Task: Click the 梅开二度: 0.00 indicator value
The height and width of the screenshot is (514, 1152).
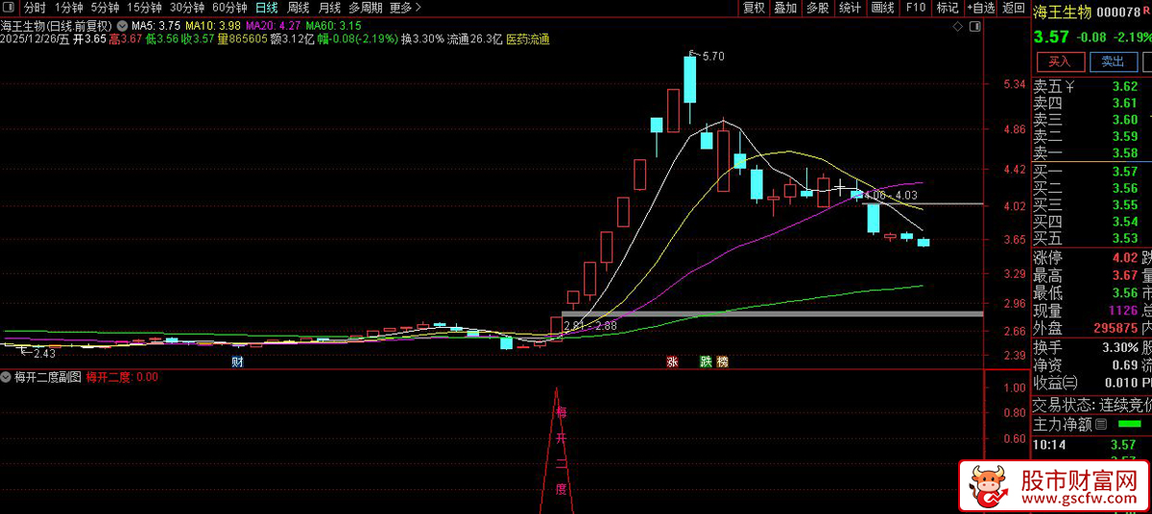Action: [122, 377]
